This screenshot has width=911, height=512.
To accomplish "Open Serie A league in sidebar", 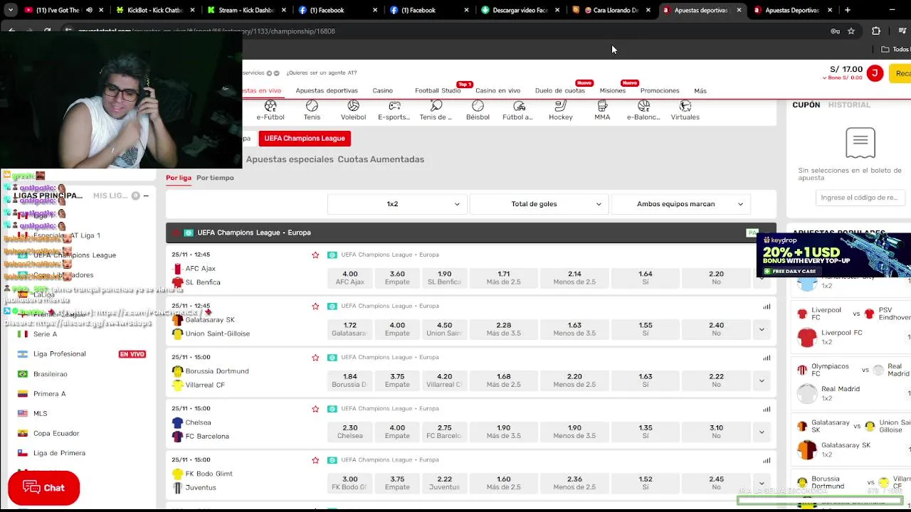I will click(x=45, y=334).
